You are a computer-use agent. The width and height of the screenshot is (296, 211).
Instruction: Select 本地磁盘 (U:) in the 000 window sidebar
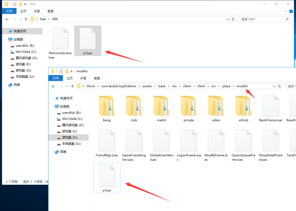tap(25, 77)
